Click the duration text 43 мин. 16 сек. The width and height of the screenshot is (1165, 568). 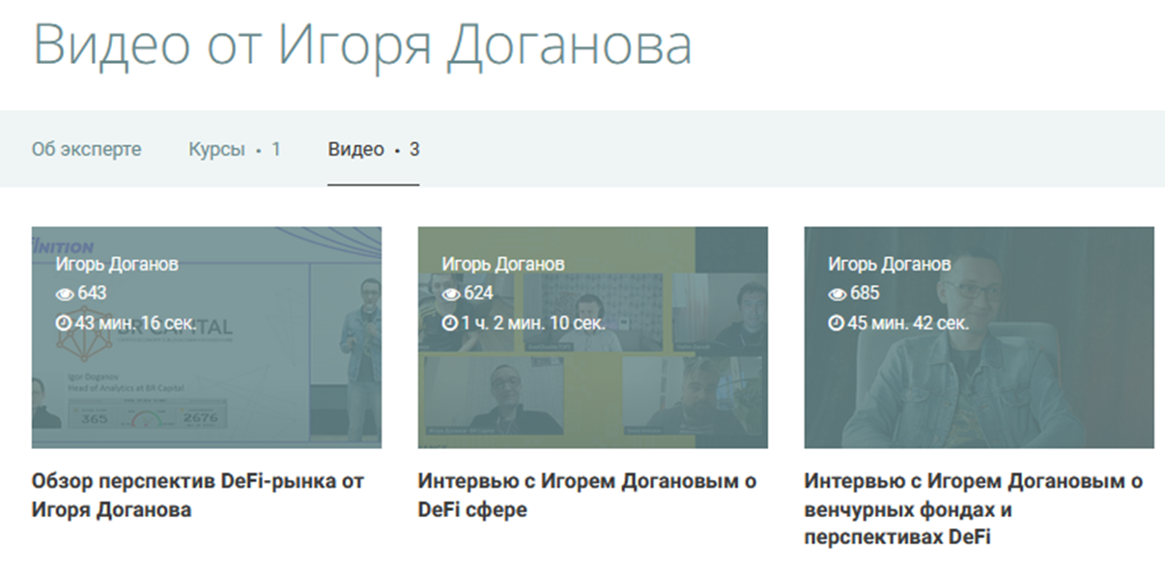click(135, 323)
